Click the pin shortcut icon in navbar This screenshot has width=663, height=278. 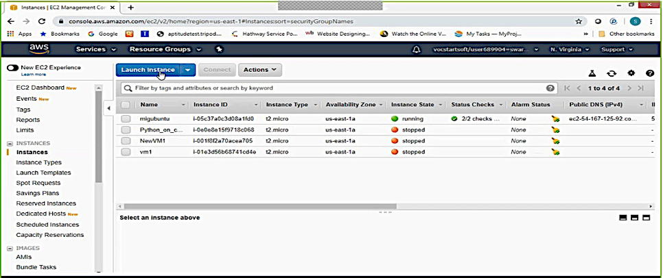(219, 49)
